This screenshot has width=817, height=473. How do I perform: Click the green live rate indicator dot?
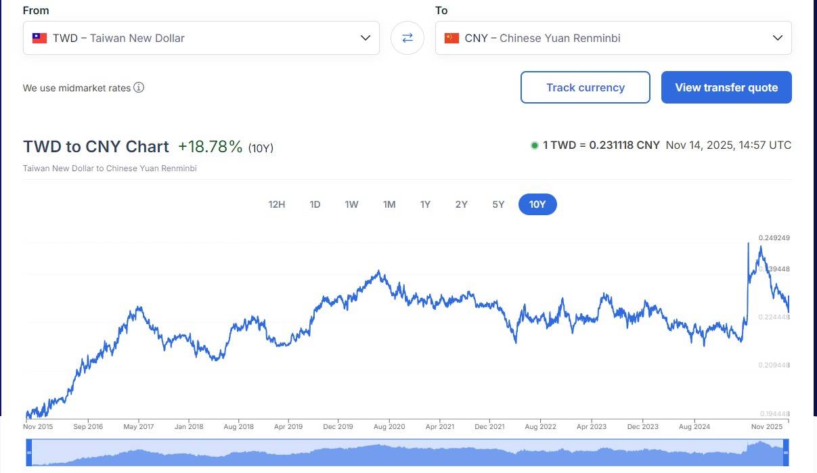tap(534, 145)
